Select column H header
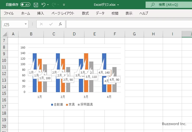This screenshot has height=132, width=192. 153,34
